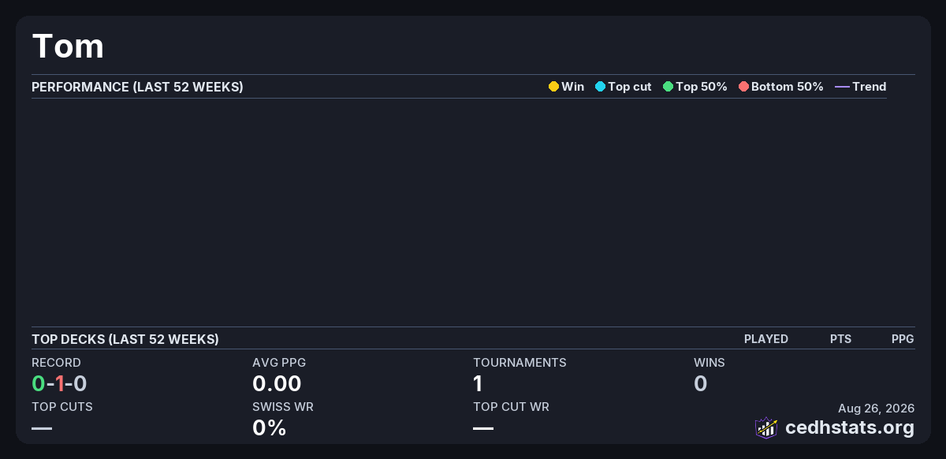Click the RECORD label
Image resolution: width=946 pixels, height=459 pixels.
56,363
